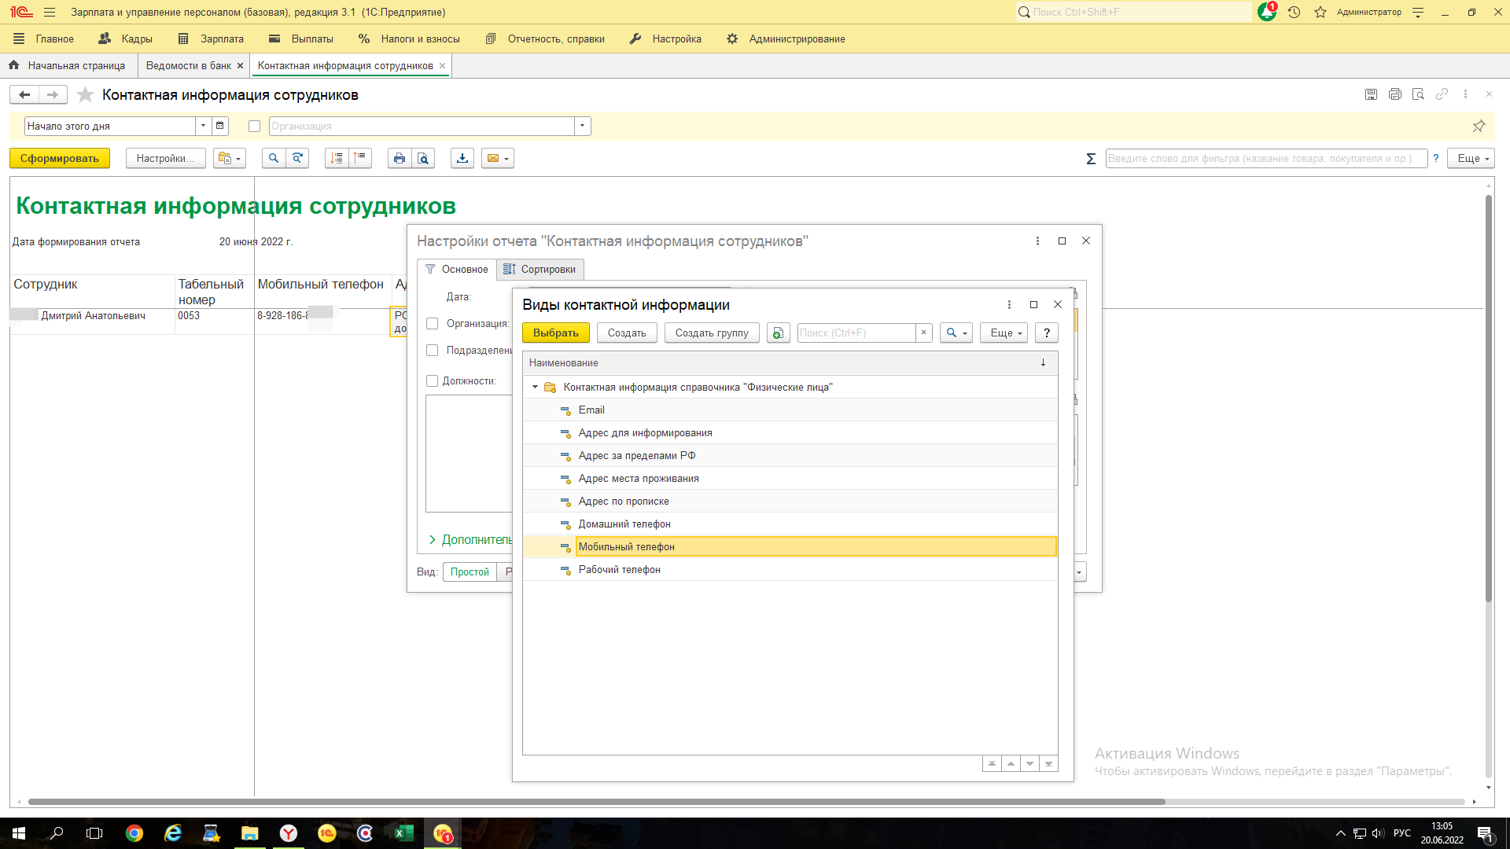Click header print icon at top right

click(1394, 94)
